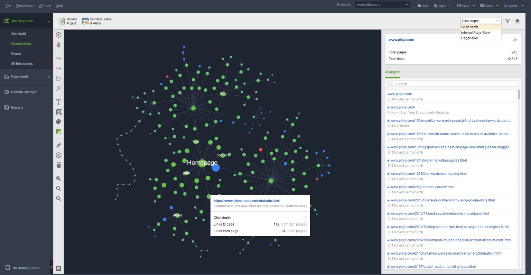Open the Preferences menu
Screen dimensions: 531x275
(25, 6)
